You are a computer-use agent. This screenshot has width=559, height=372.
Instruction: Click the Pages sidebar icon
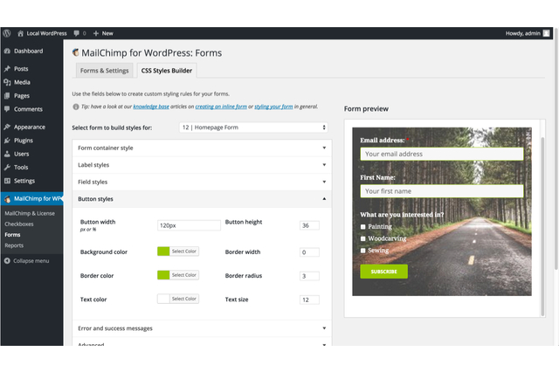(x=7, y=95)
